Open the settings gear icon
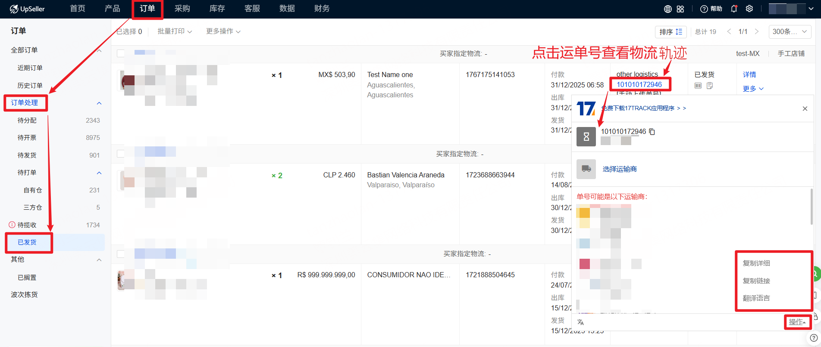This screenshot has height=347, width=821. pos(749,9)
